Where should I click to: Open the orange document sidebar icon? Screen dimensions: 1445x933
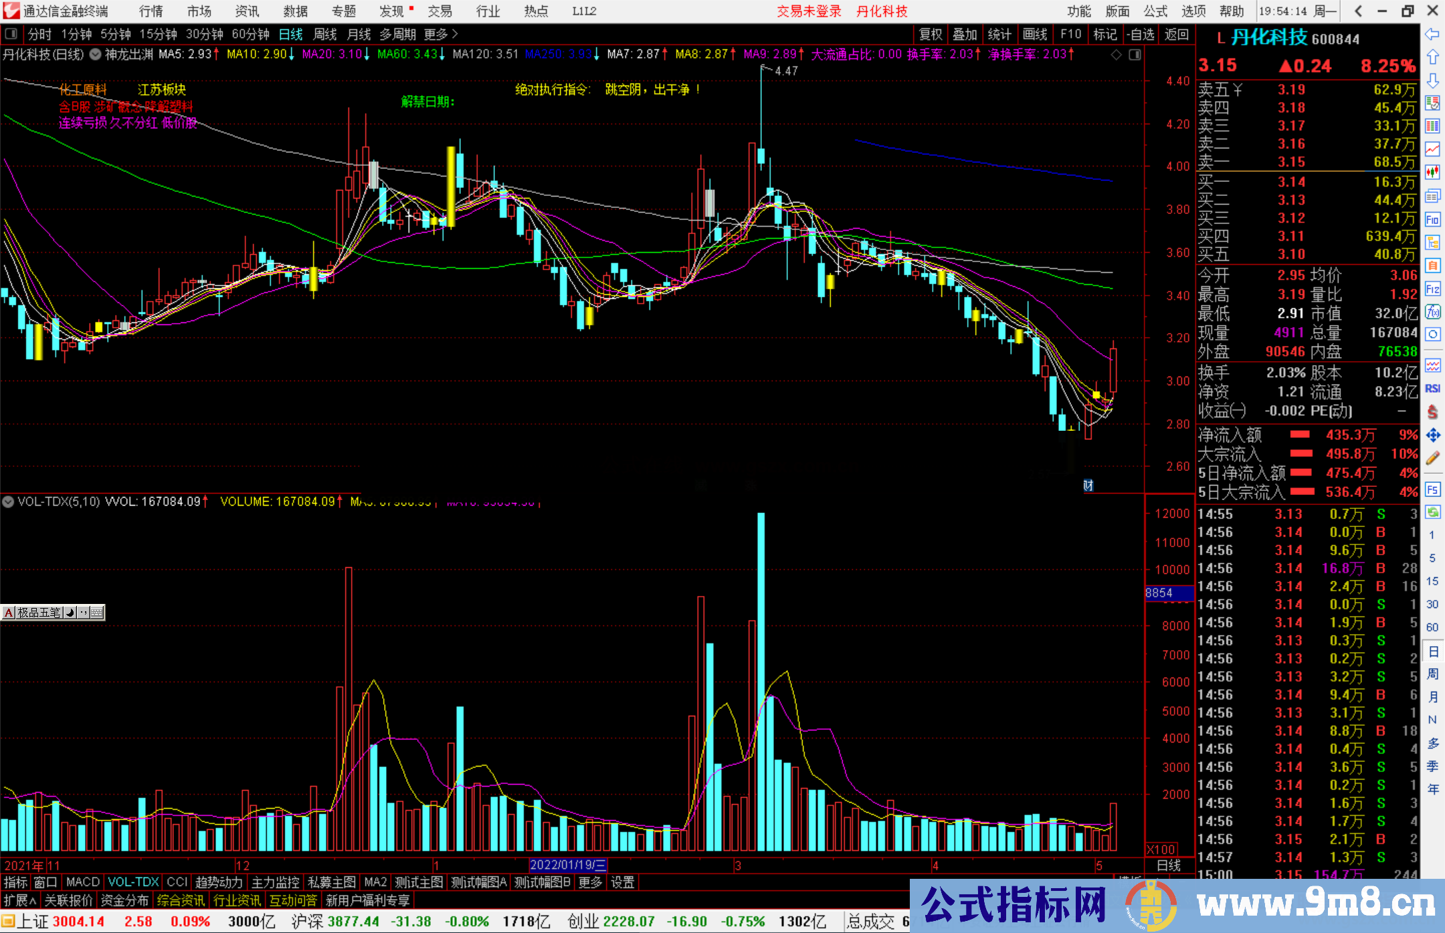point(1432,266)
